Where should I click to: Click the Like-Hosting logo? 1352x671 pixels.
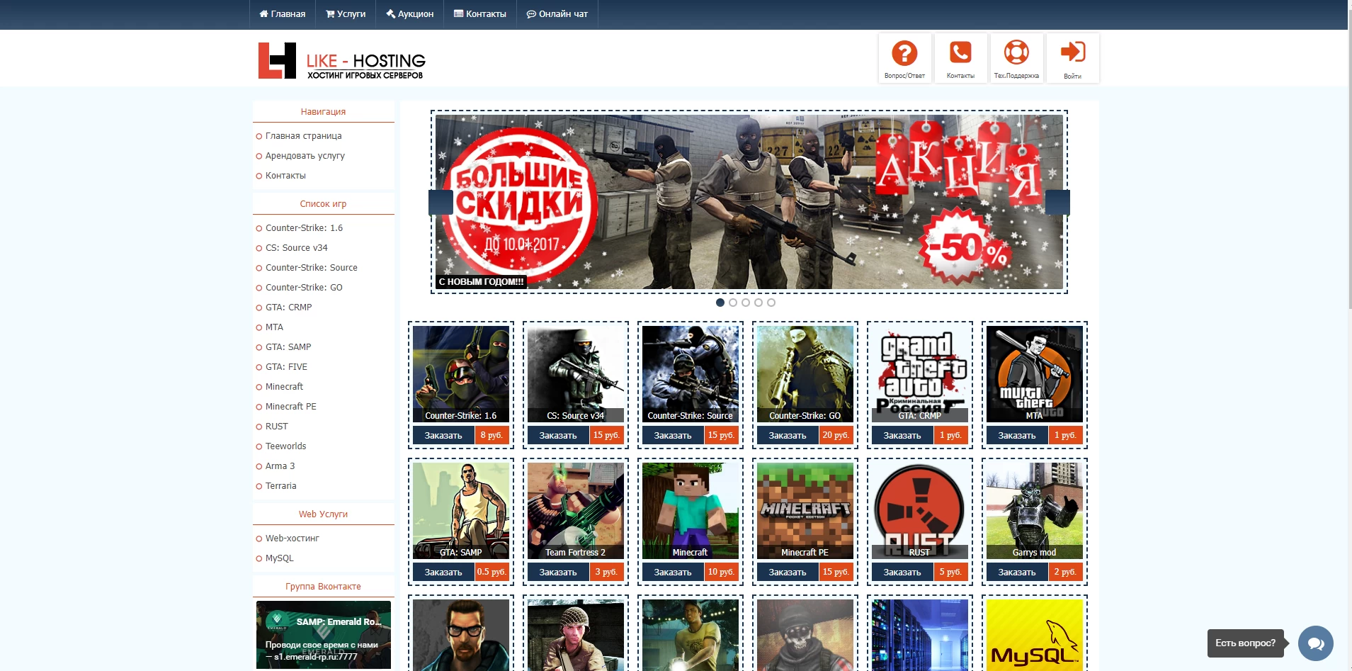coord(342,61)
